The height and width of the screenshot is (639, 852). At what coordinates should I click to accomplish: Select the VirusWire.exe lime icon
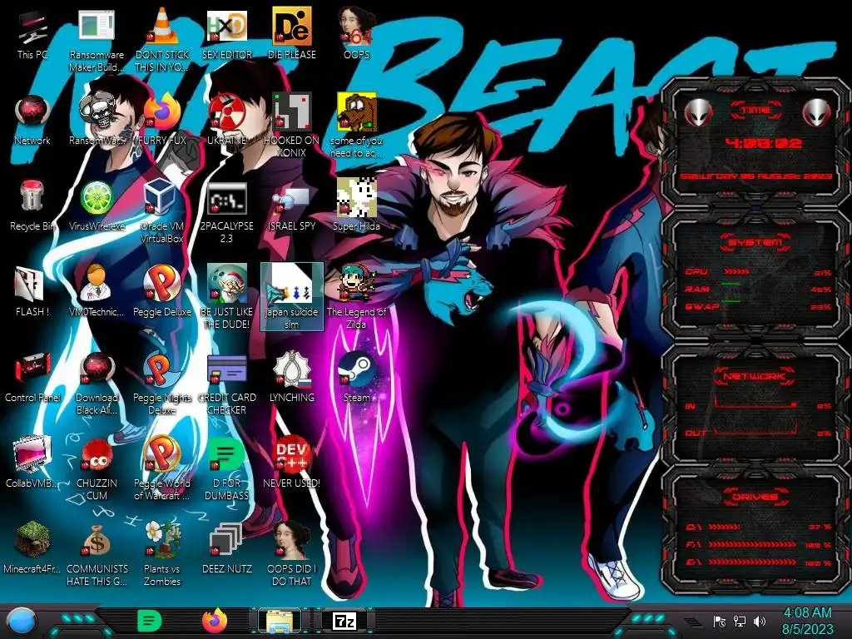pos(97,206)
